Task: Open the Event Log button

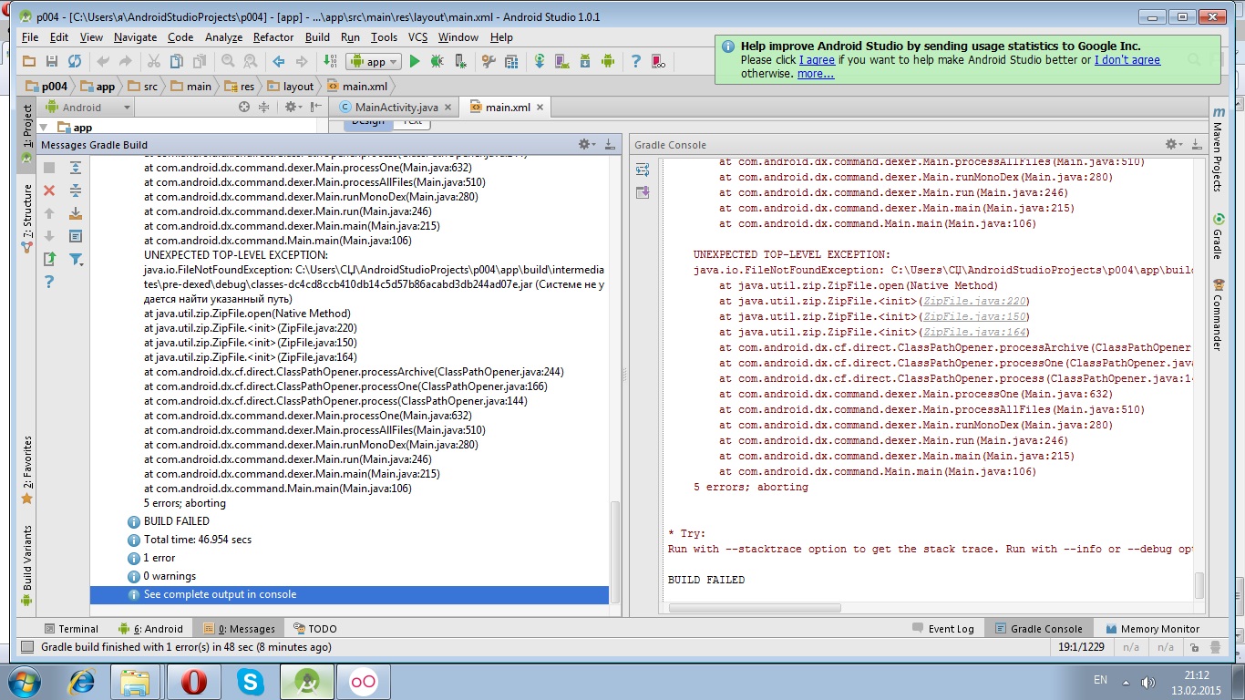Action: [x=943, y=629]
